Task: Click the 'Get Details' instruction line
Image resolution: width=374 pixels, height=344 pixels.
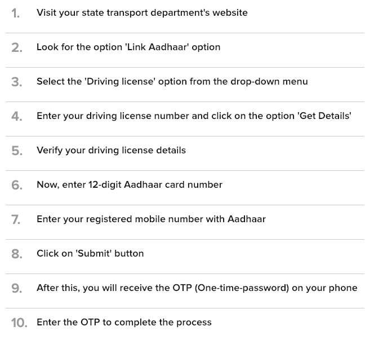Action: (x=194, y=116)
